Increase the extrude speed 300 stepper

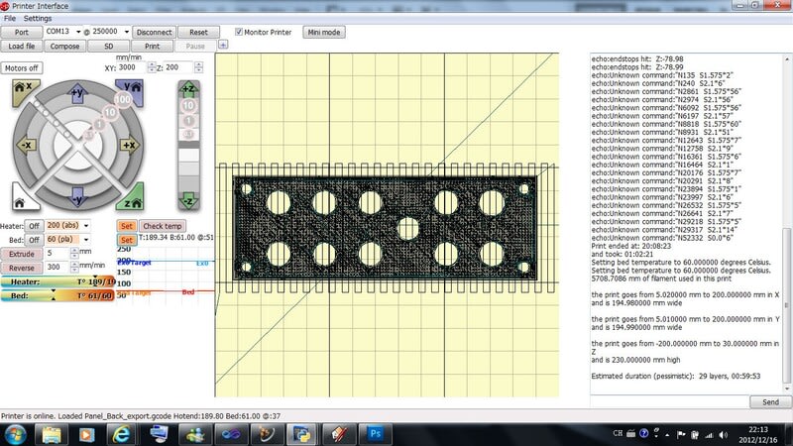pos(75,264)
